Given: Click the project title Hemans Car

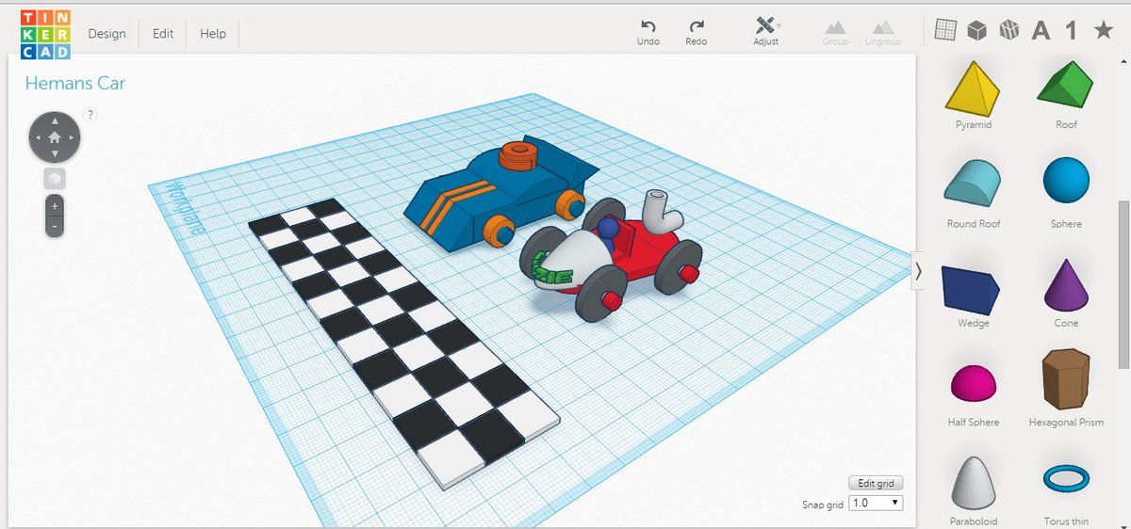Looking at the screenshot, I should 74,83.
